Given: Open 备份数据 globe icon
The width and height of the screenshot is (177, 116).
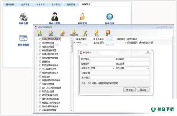Looking at the screenshot, I should coord(110,17).
